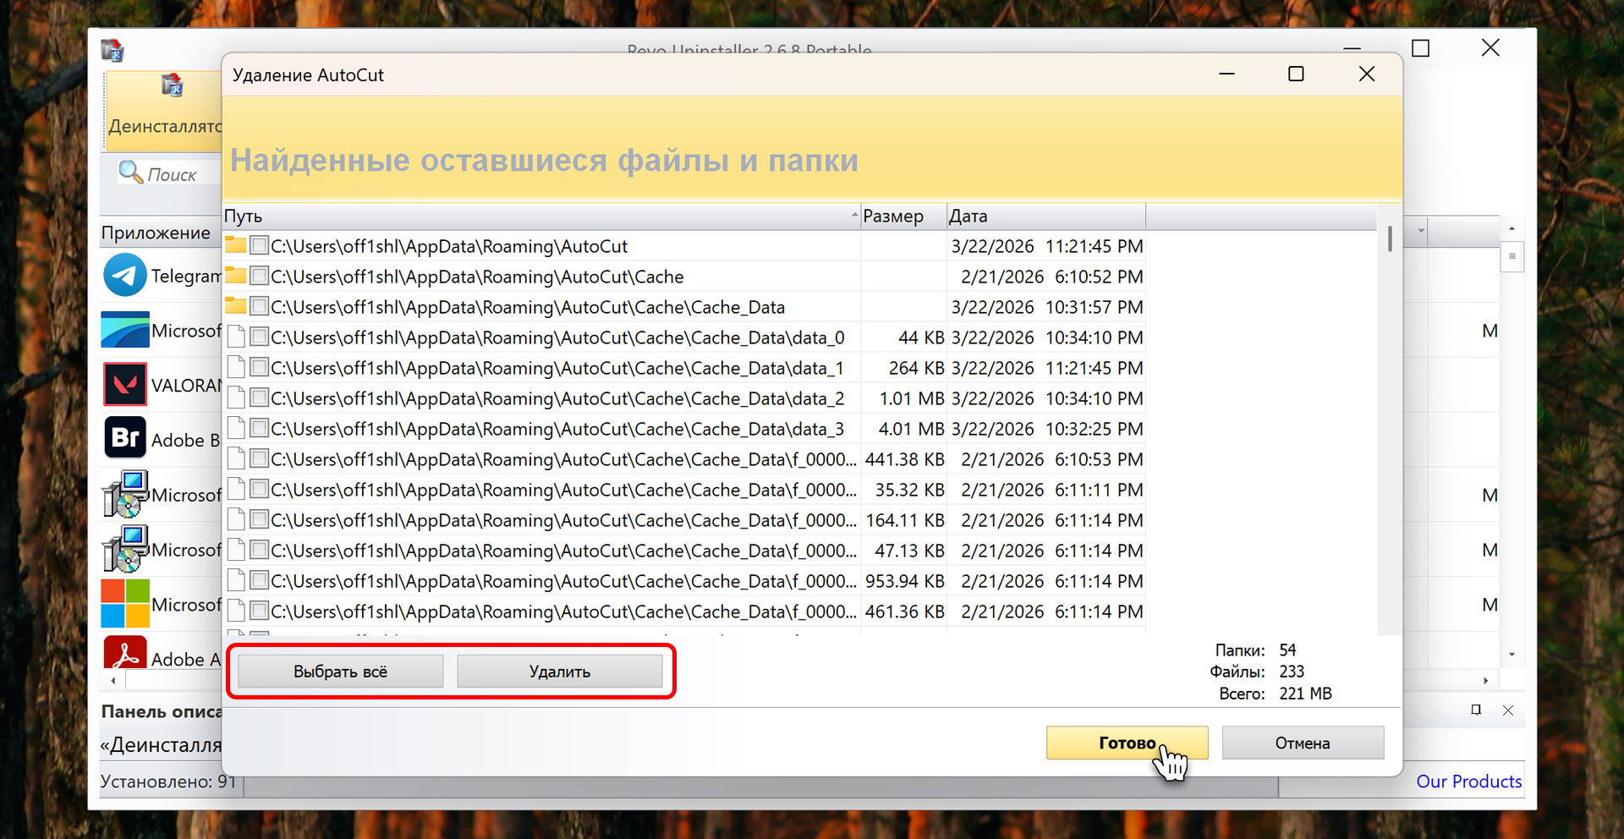Click the Telegram app icon in list
Screen dimensions: 1624x839
125,276
